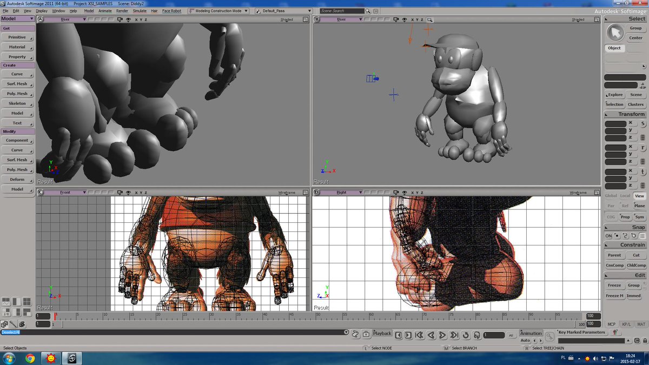Click the magnifier icon near Animation button
The width and height of the screenshot is (649, 365).
(x=549, y=336)
